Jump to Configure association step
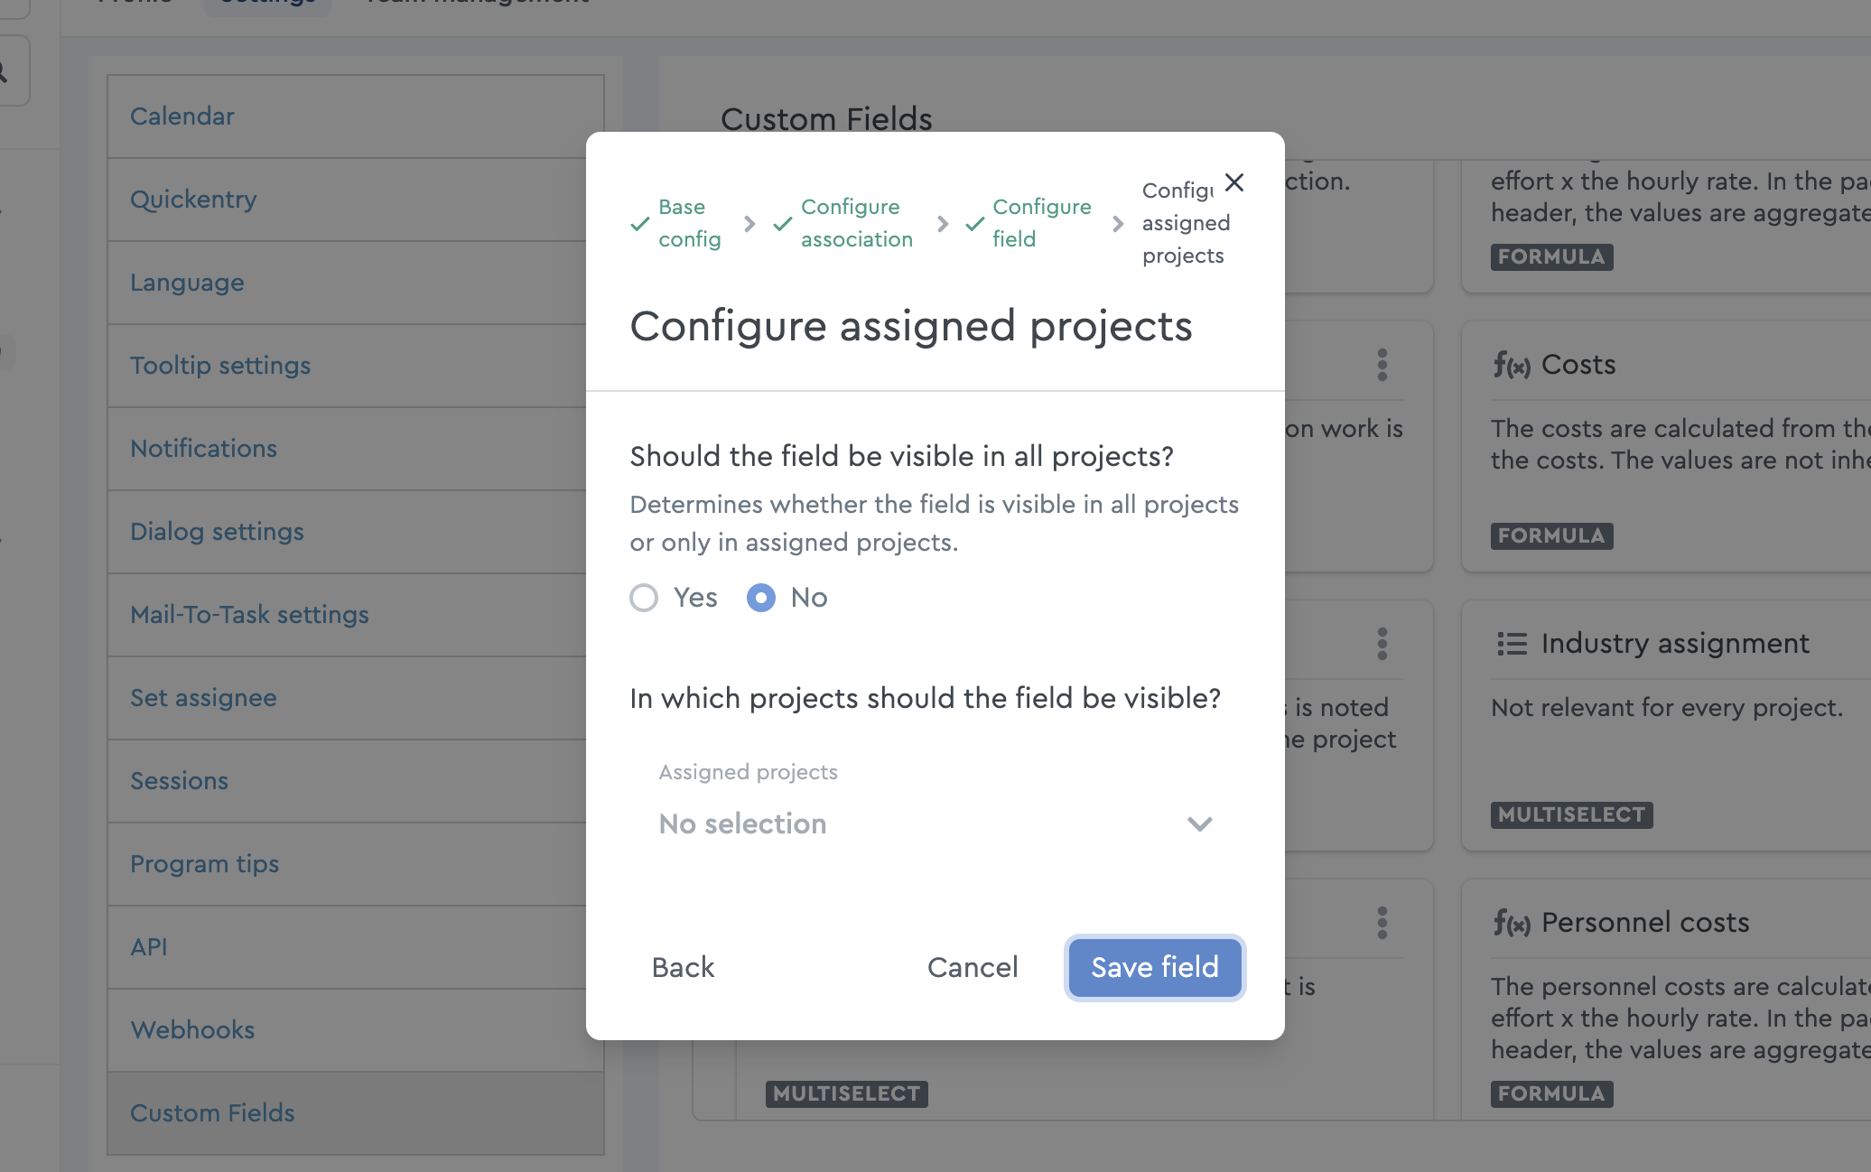Viewport: 1871px width, 1172px height. click(x=857, y=223)
